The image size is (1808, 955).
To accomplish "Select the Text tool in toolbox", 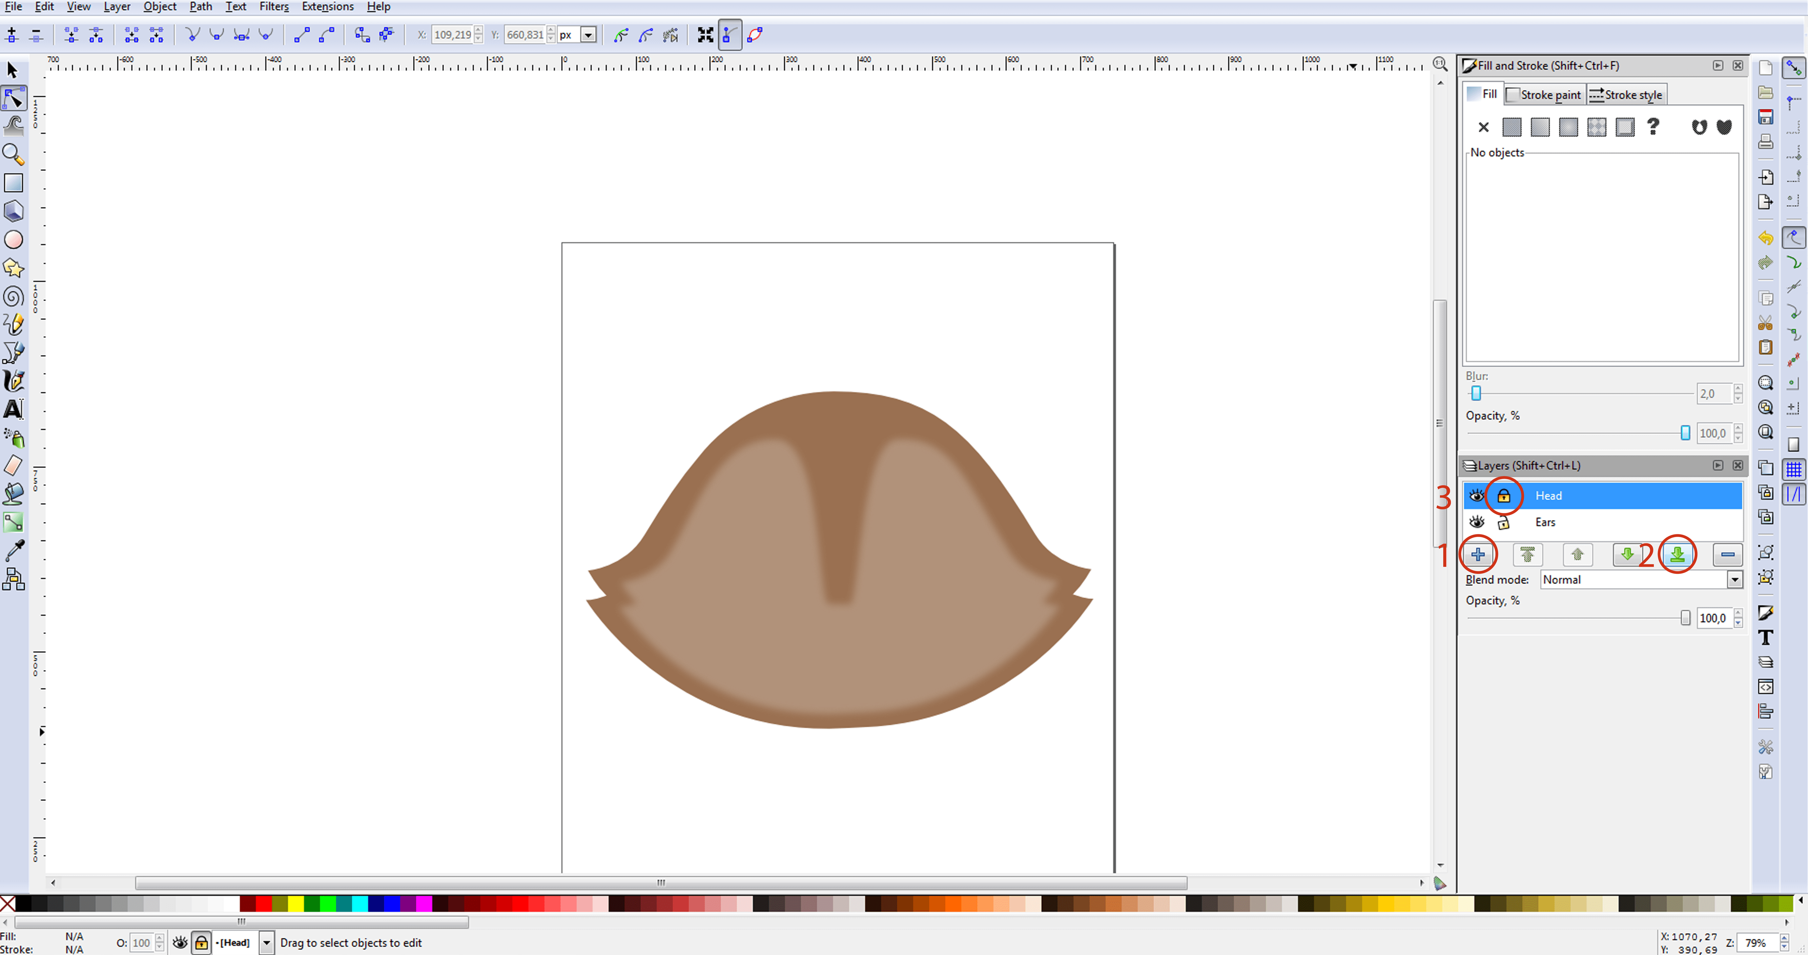I will point(13,409).
